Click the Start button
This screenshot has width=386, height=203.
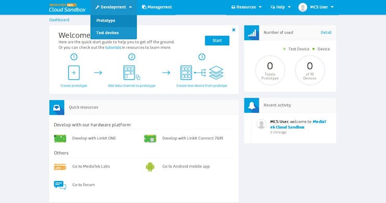tap(217, 40)
